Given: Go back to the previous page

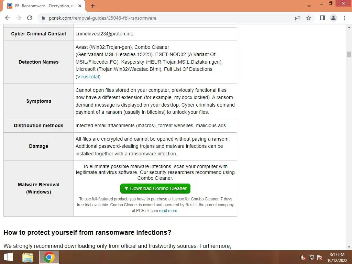Looking at the screenshot, I should (x=8, y=18).
